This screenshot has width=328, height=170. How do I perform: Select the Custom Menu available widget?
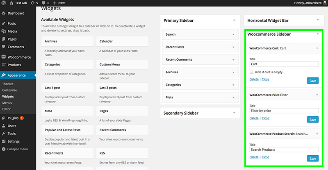click(122, 64)
